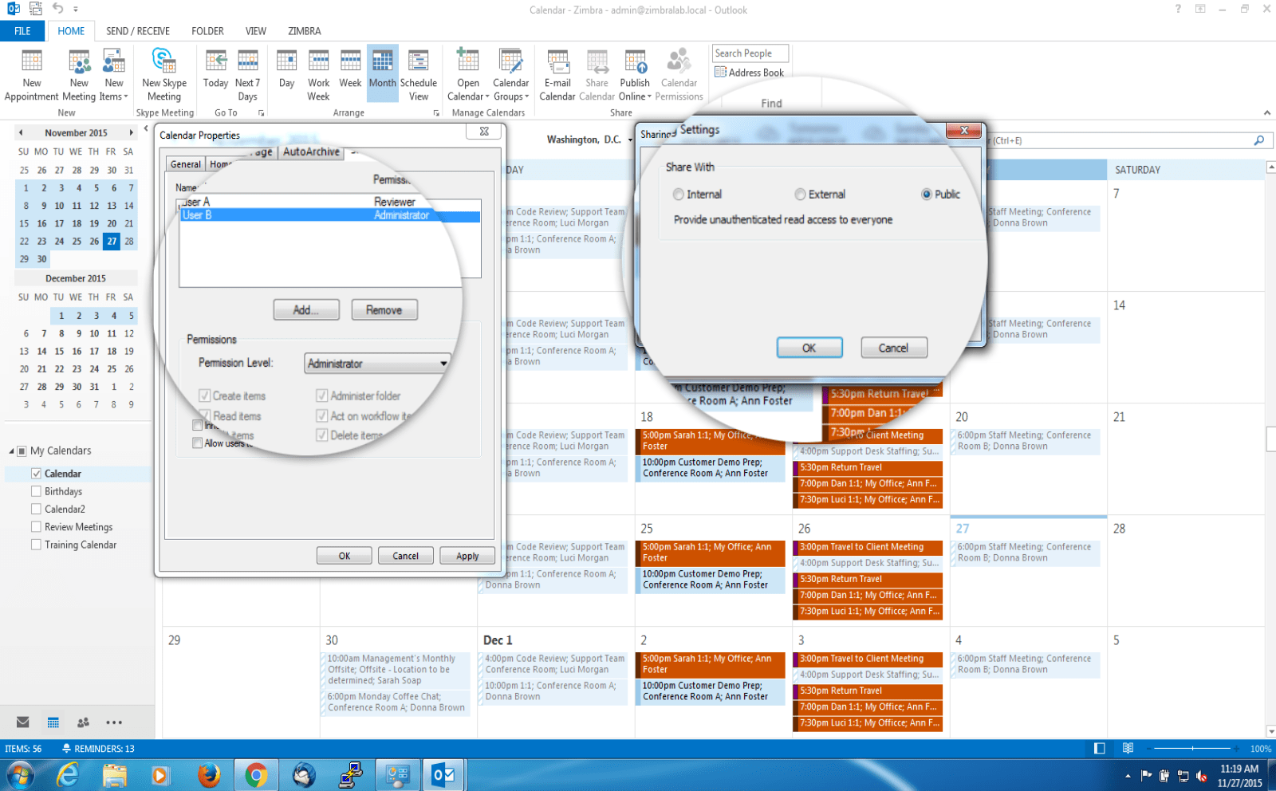Open the AutoArchive tab in Calendar Properties
Viewport: 1276px width, 791px height.
[x=311, y=152]
